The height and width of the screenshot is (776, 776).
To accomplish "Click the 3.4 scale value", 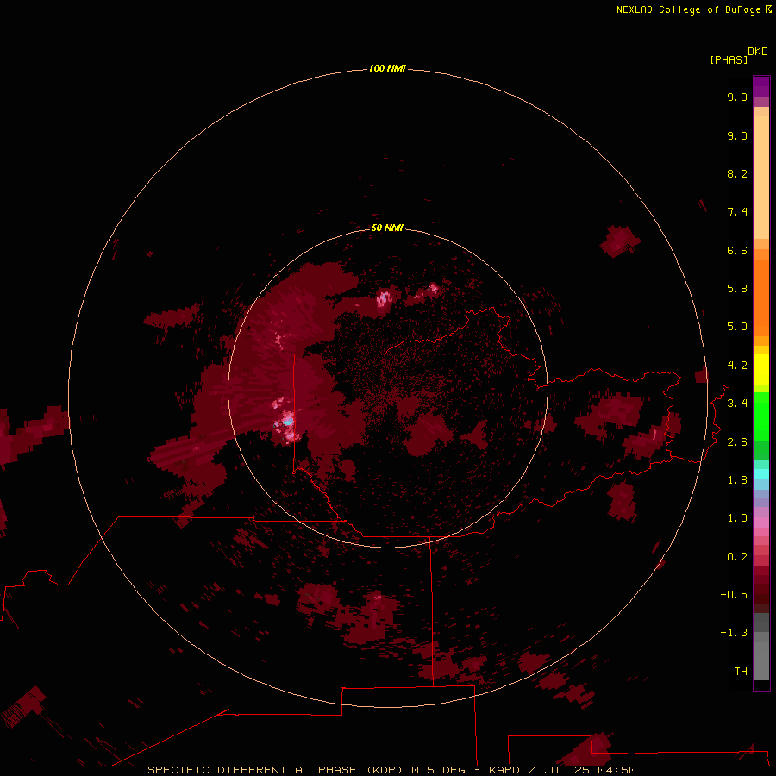I will click(x=737, y=404).
